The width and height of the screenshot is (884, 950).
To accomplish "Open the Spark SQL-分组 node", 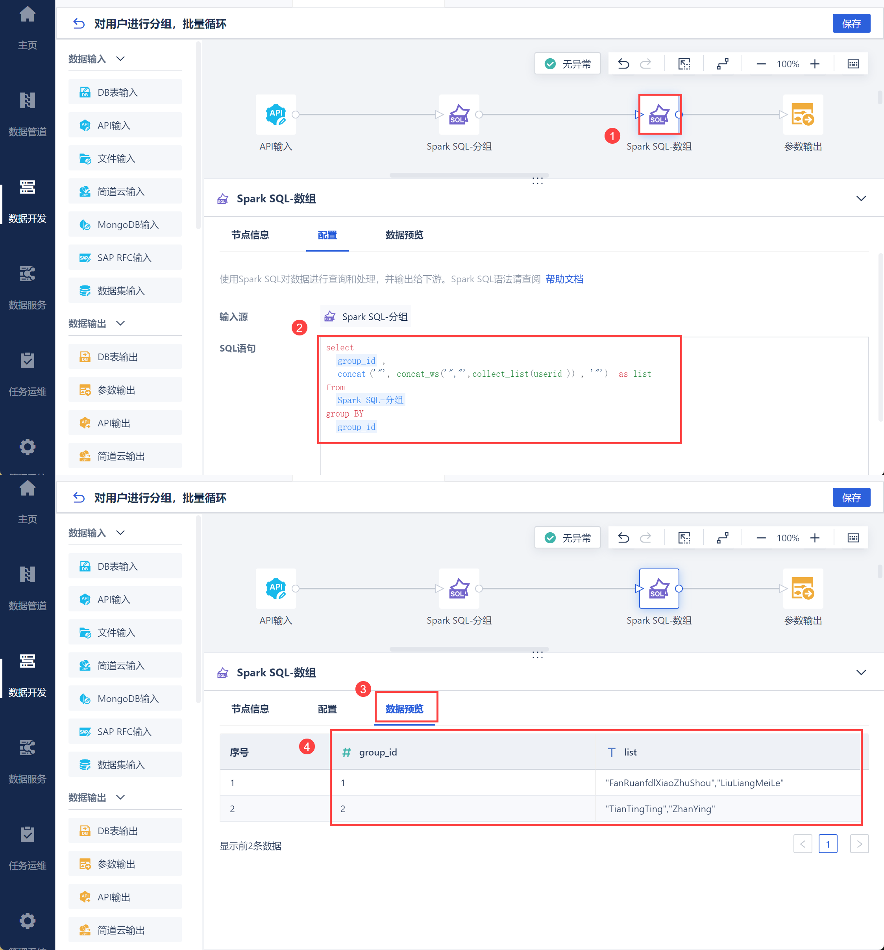I will 459,114.
